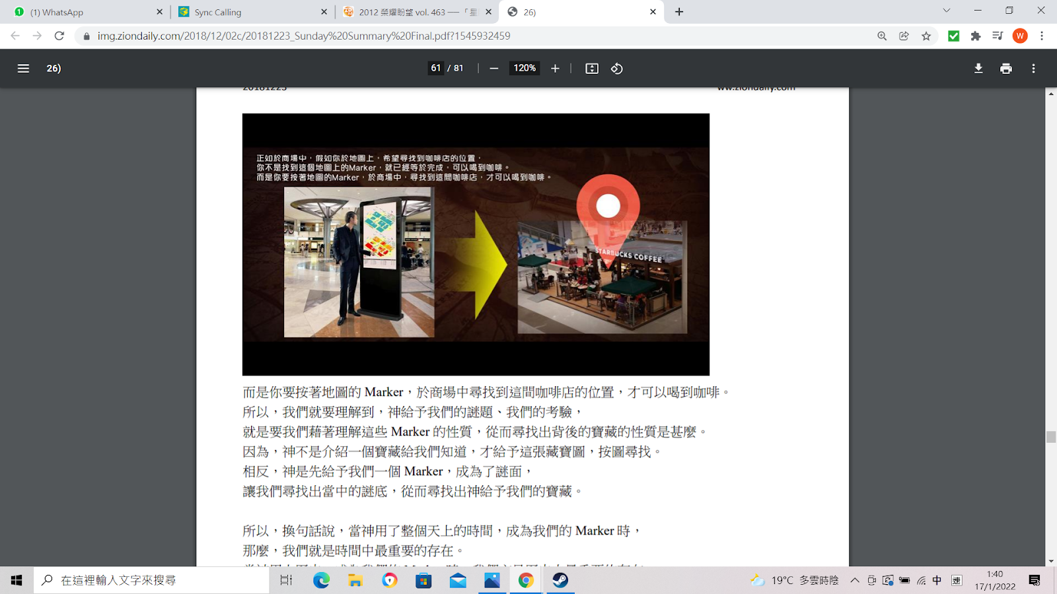The height and width of the screenshot is (594, 1057).
Task: Click the fit to page icon
Action: tap(592, 68)
